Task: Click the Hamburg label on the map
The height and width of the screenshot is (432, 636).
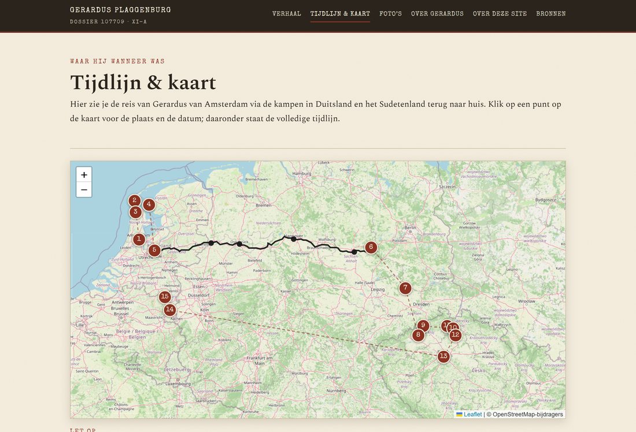Action: (x=302, y=173)
